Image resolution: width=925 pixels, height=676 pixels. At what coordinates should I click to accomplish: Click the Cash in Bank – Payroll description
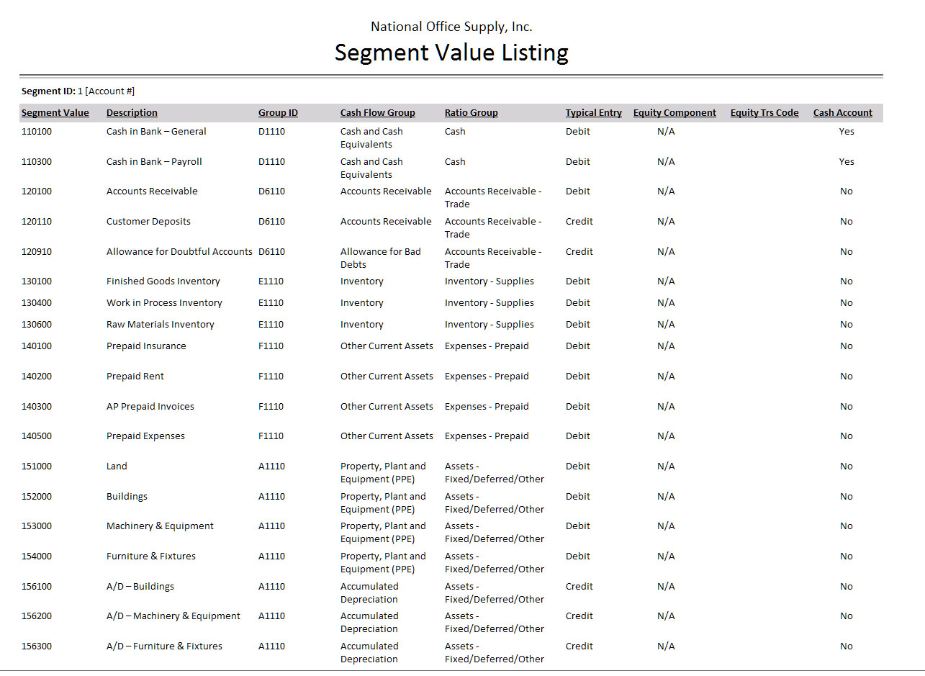(154, 162)
